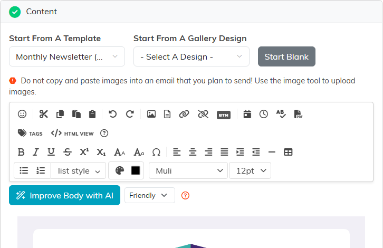Insert time with clock icon
This screenshot has height=248, width=383.
click(x=264, y=114)
